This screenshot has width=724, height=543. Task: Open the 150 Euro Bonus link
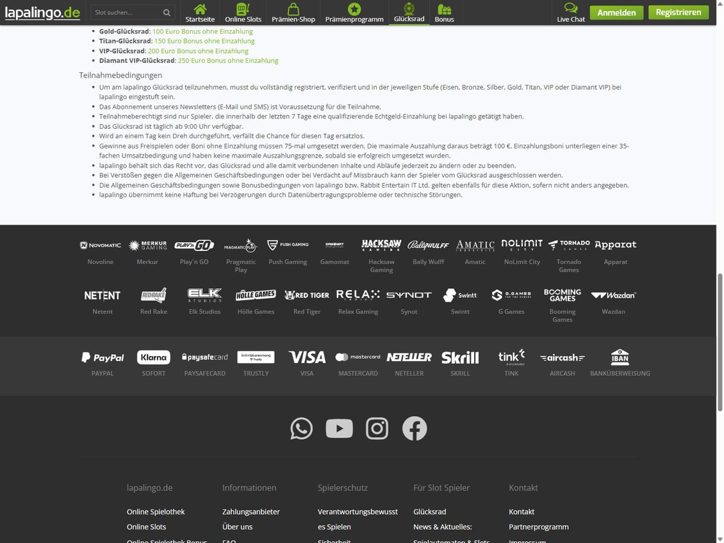[204, 41]
